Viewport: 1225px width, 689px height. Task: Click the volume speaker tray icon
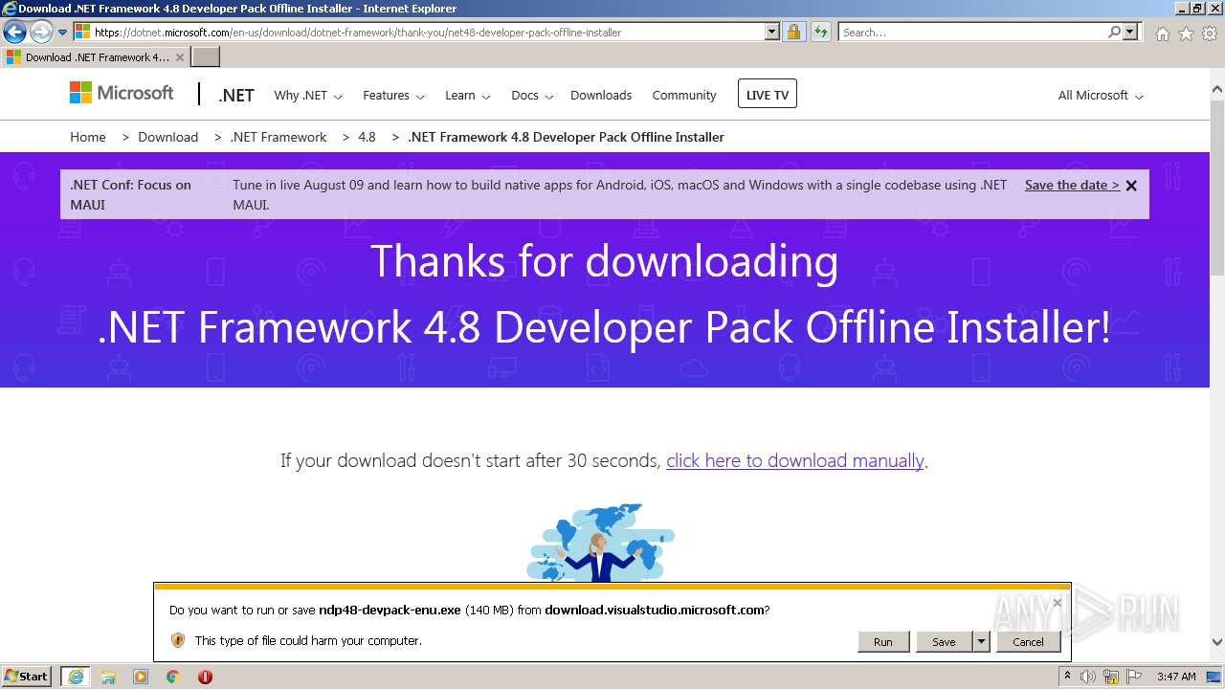click(1088, 677)
